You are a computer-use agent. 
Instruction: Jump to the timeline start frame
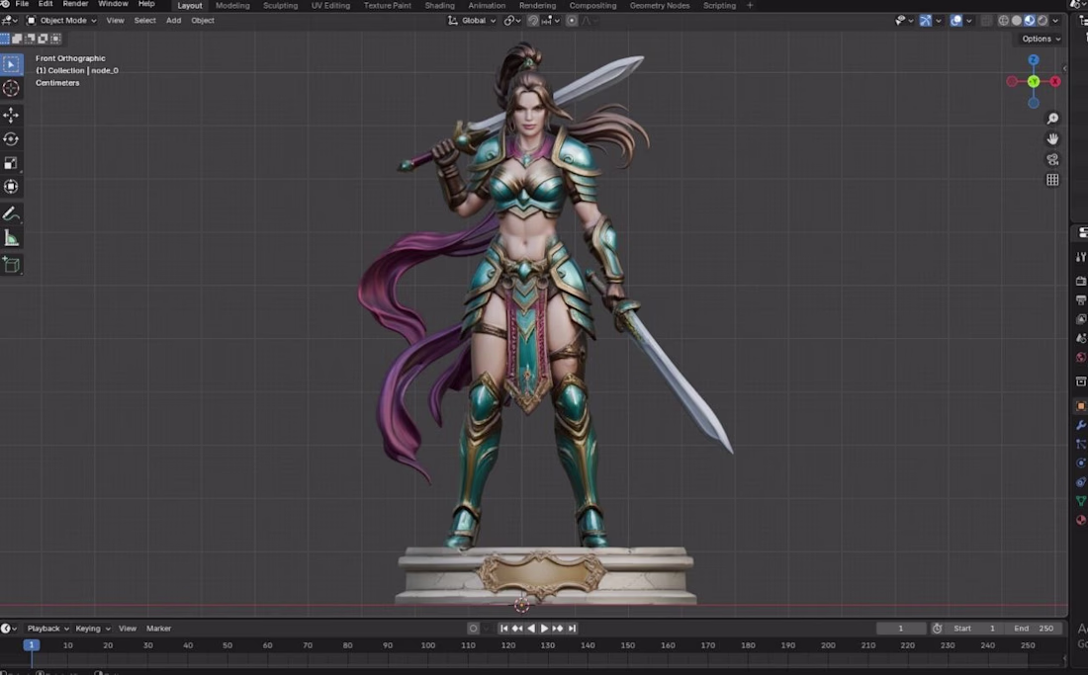503,629
